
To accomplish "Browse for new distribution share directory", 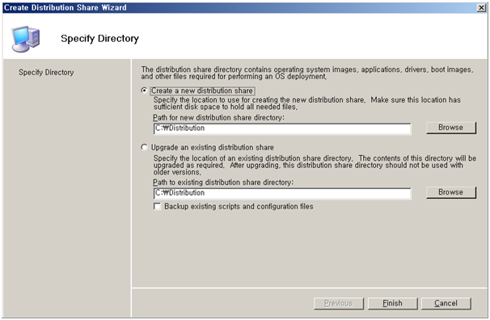I will tap(451, 128).
